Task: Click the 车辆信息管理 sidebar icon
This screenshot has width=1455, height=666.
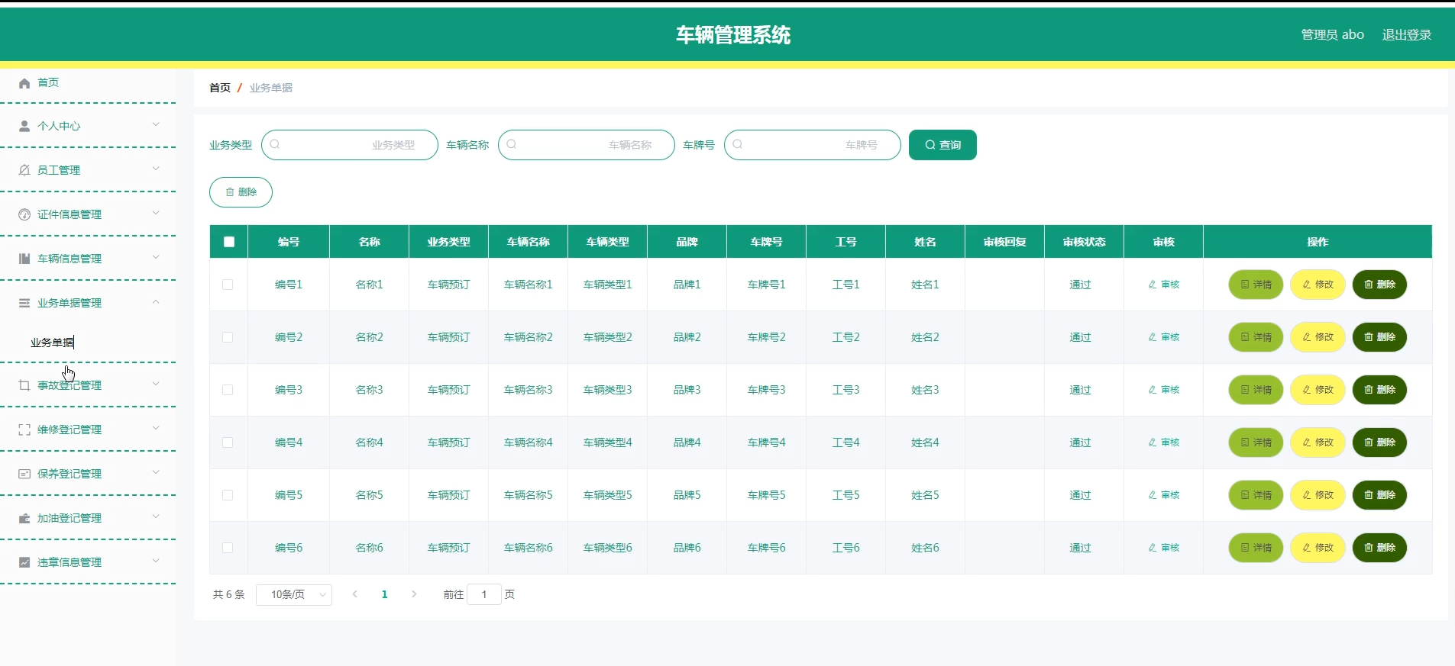Action: [x=24, y=259]
